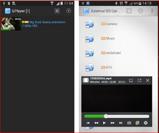Open the Camera folder icon

click(90, 24)
